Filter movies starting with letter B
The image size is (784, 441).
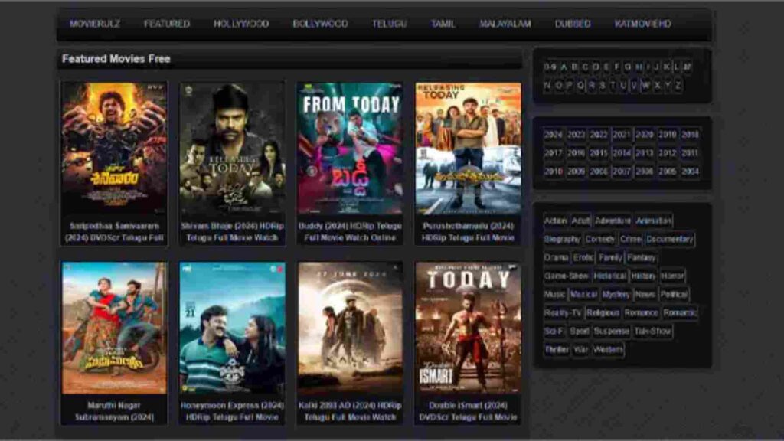[573, 67]
